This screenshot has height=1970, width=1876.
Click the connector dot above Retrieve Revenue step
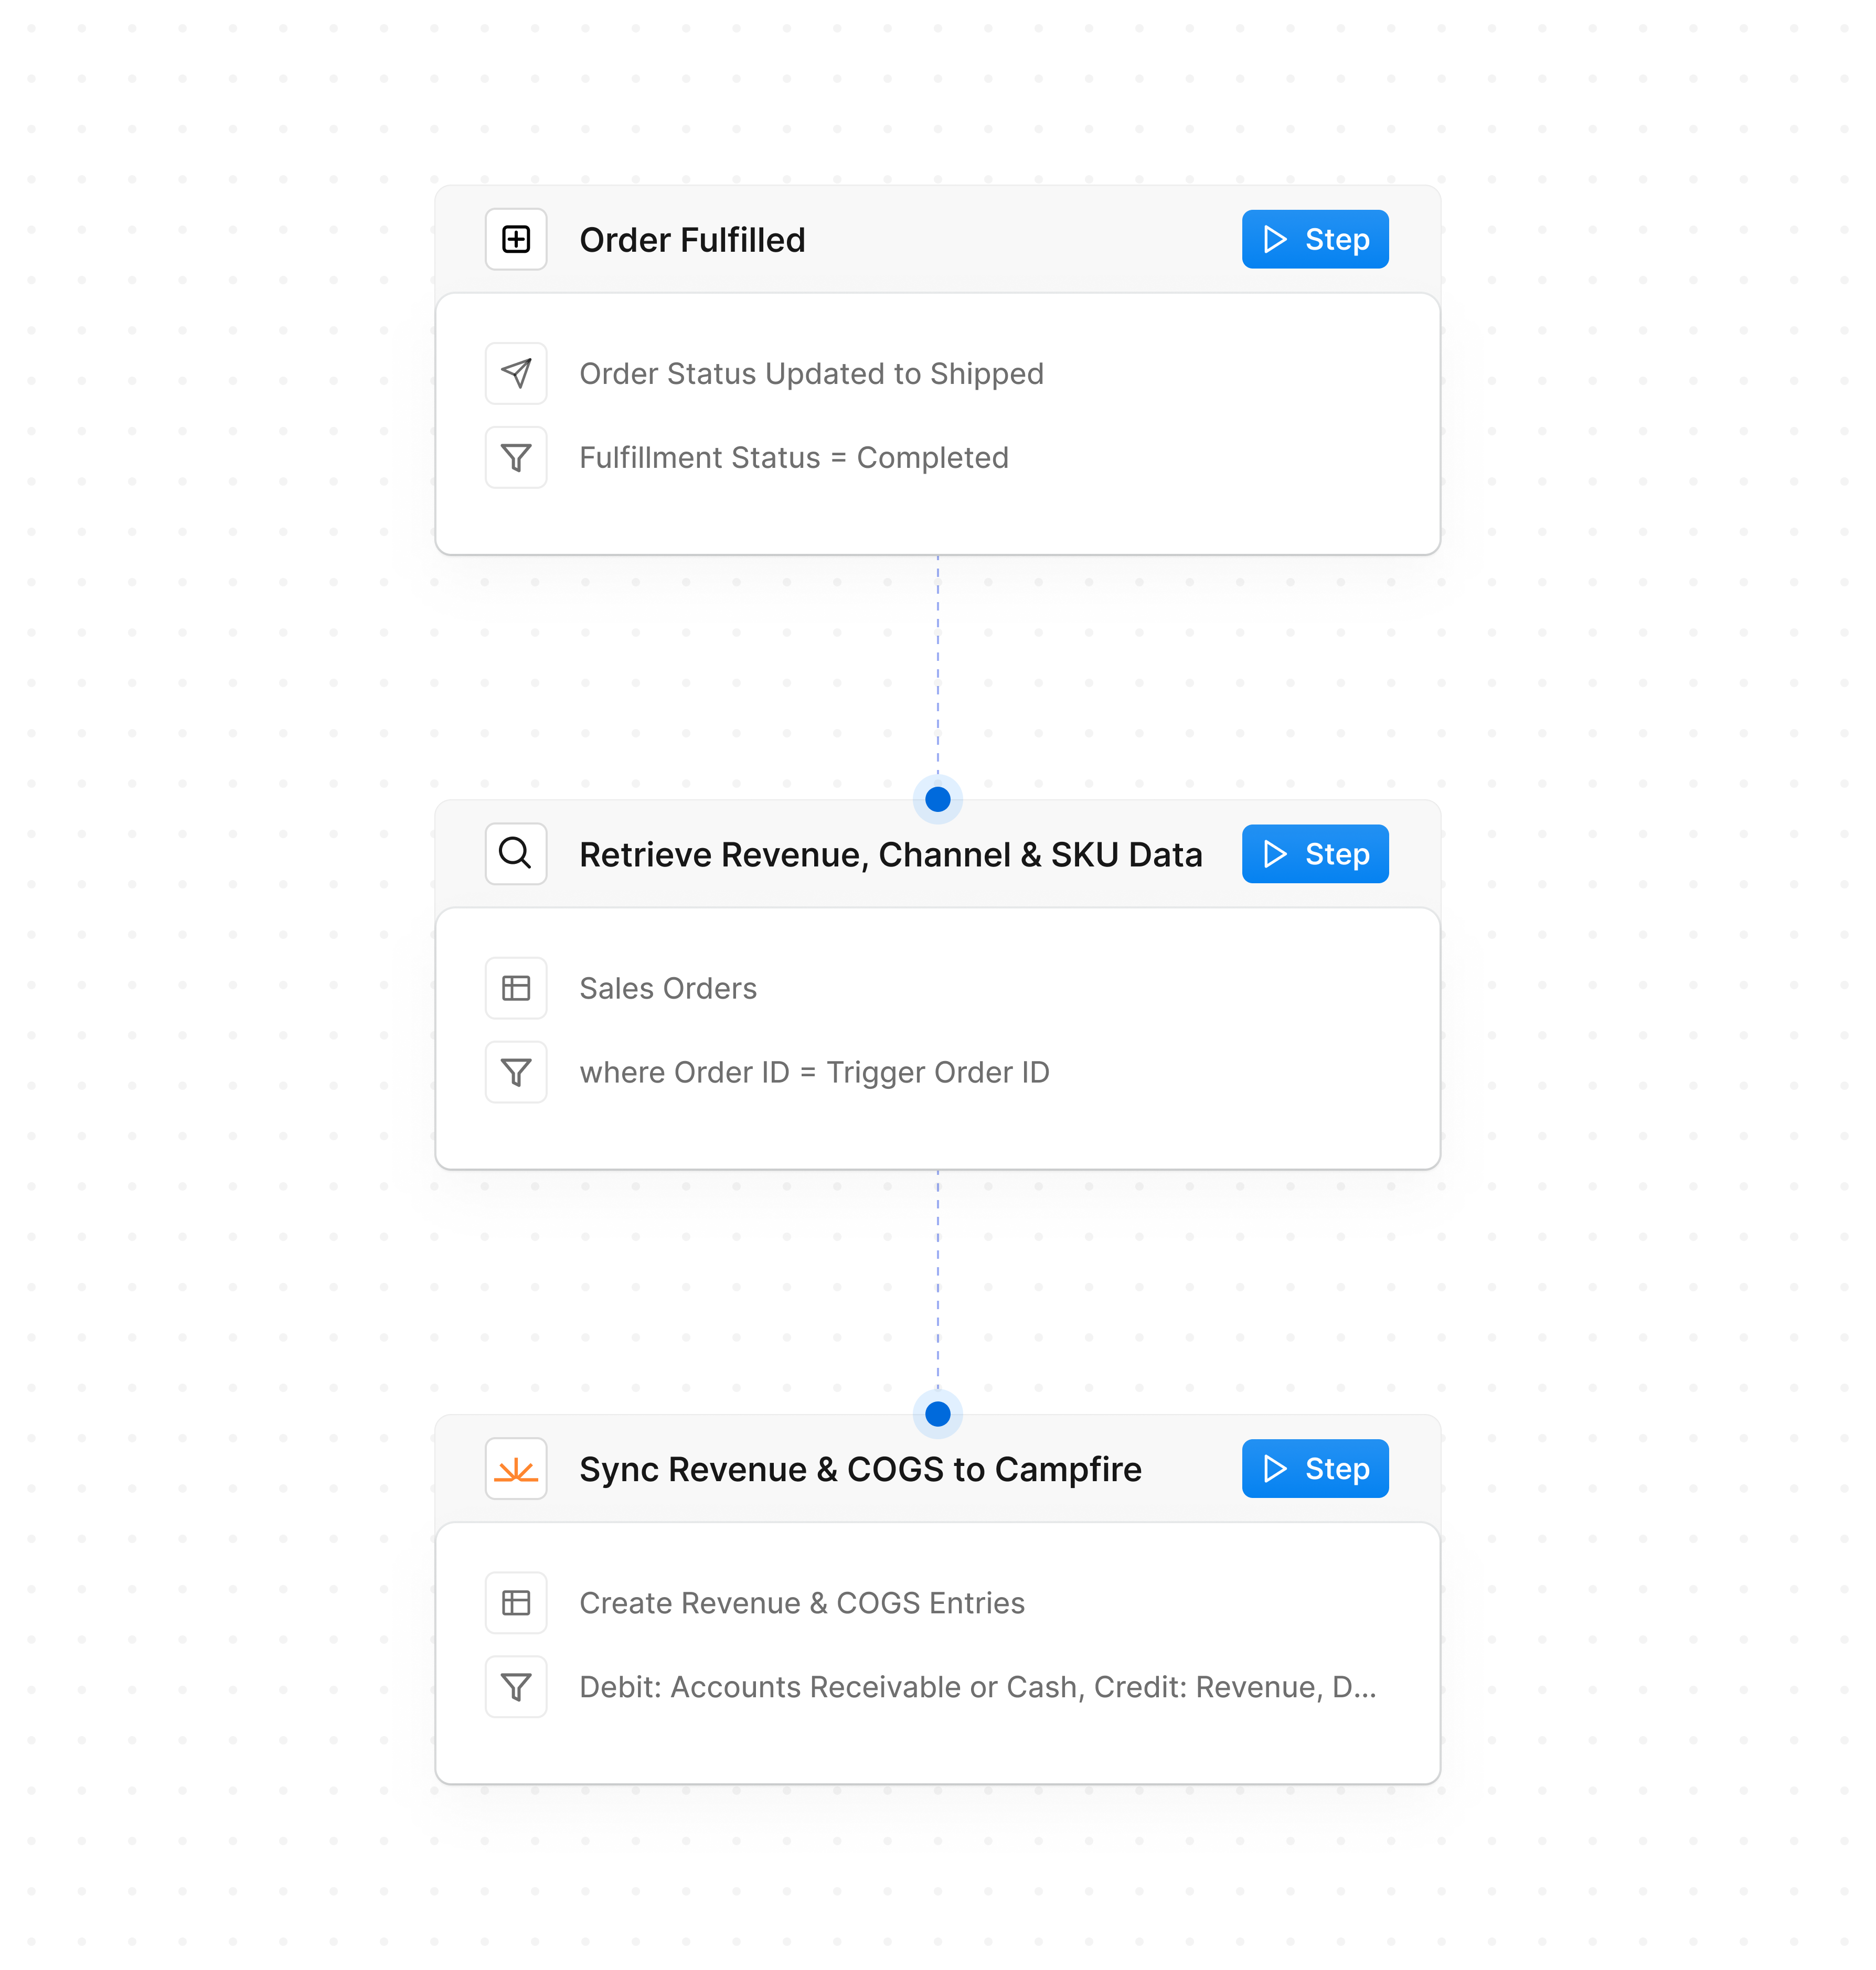point(937,799)
